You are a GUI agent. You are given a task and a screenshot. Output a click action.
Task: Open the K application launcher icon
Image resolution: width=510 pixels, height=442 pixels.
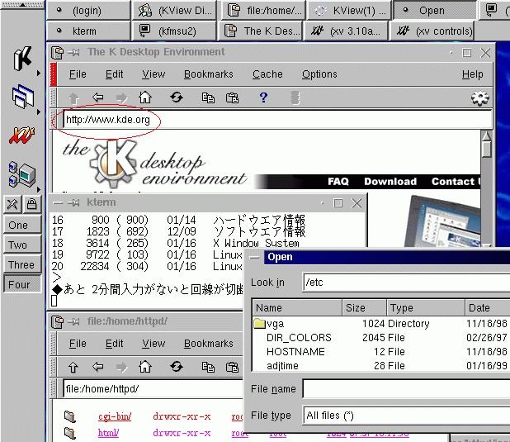click(22, 59)
